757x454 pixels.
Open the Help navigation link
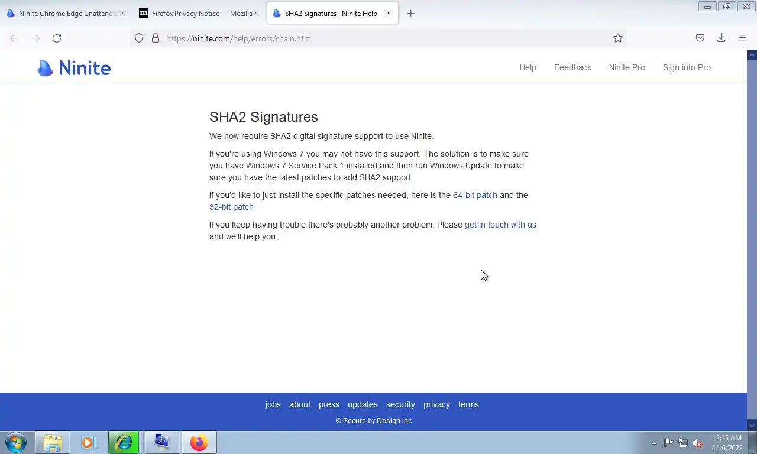[x=528, y=67]
